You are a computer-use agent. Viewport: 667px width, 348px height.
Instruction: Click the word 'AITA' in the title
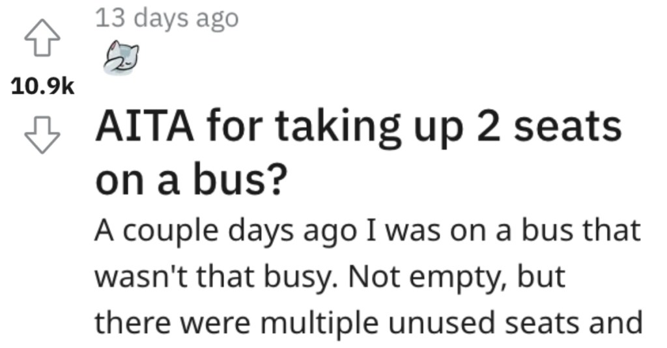pos(145,127)
